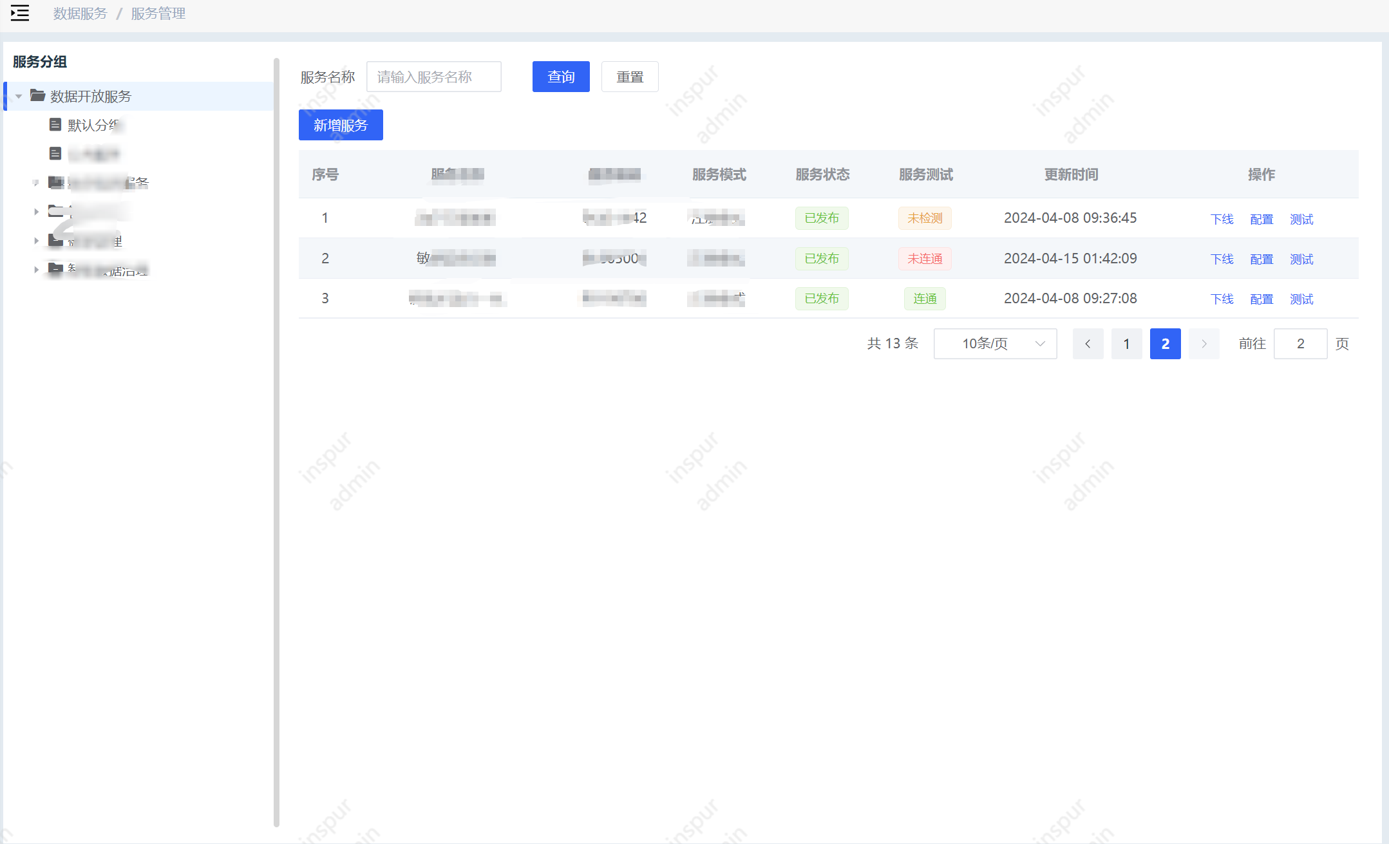This screenshot has width=1389, height=844.
Task: Click the document icon below 默认分组
Action: [x=55, y=153]
